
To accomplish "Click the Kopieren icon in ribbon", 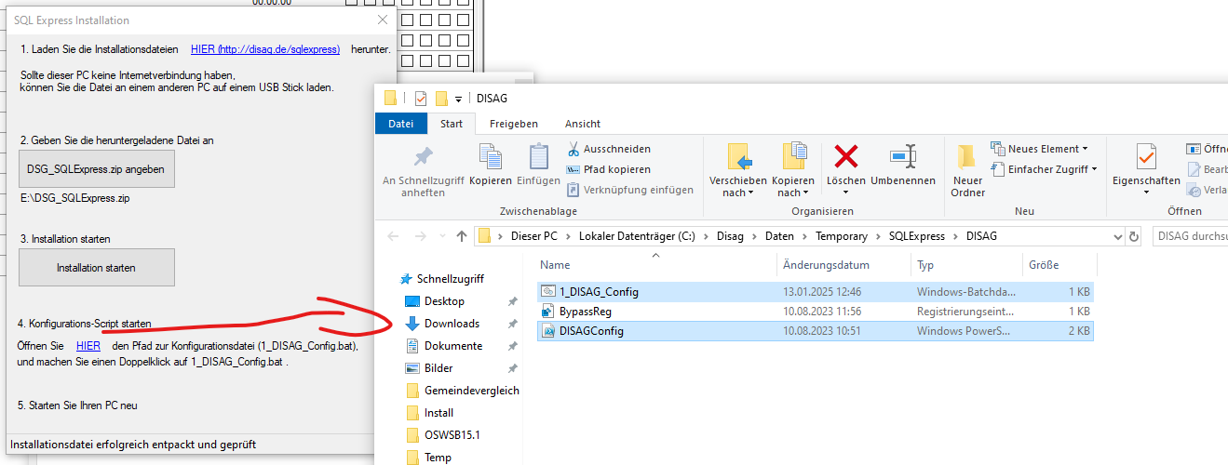I will [490, 157].
